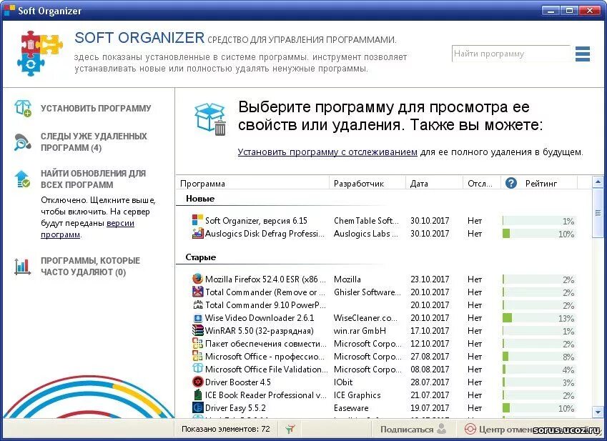
Task: Sort by the Разработчик column header
Action: click(x=367, y=184)
